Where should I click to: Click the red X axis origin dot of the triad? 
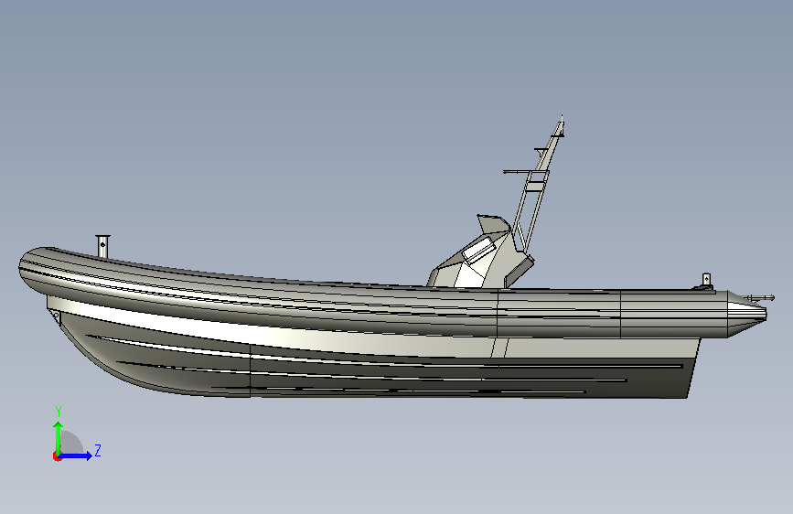[57, 456]
